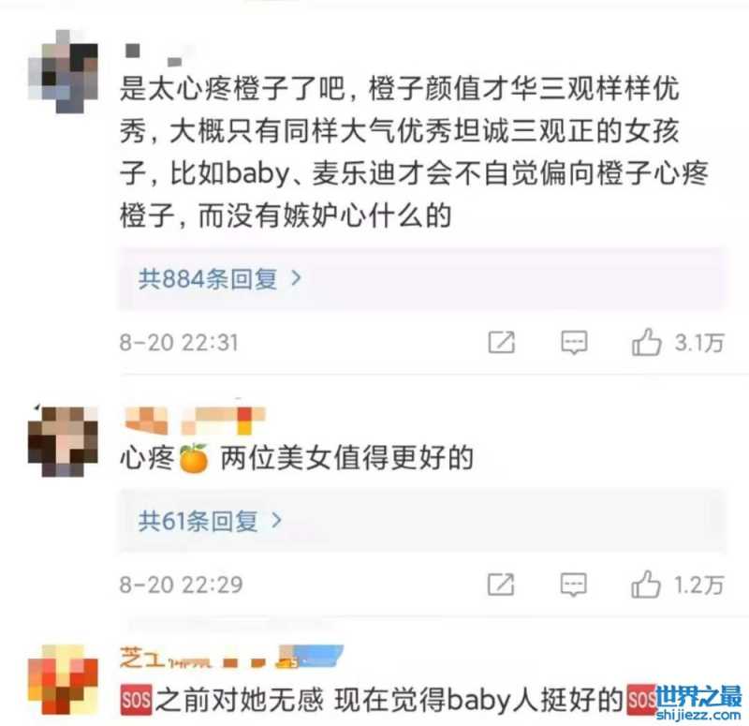Expand 共884条回复 replies

[422, 278]
